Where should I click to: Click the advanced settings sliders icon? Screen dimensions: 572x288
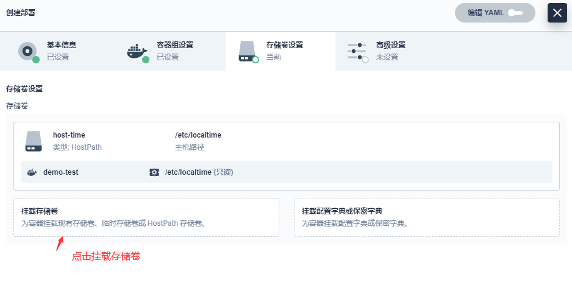pos(357,51)
